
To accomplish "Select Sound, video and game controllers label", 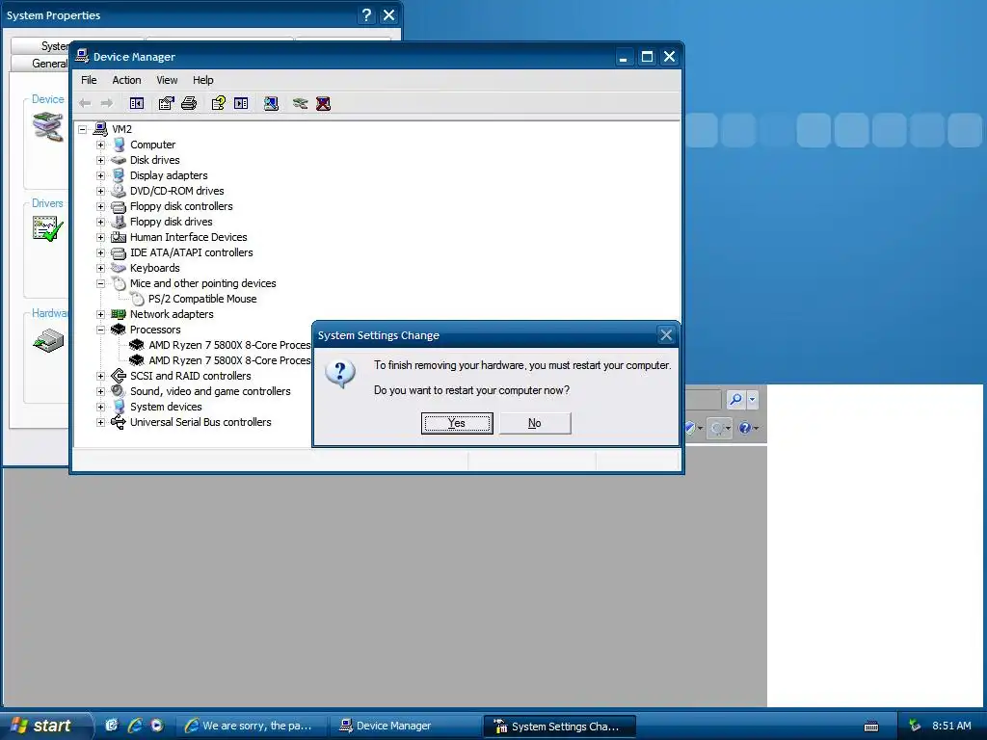I will pyautogui.click(x=210, y=391).
